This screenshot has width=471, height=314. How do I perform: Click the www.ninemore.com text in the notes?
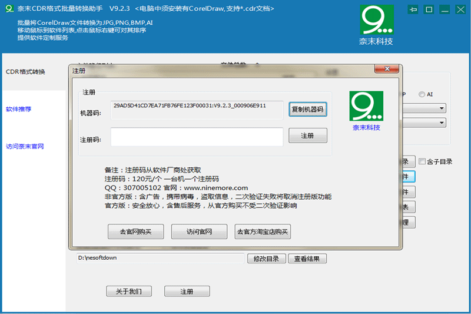(216, 188)
